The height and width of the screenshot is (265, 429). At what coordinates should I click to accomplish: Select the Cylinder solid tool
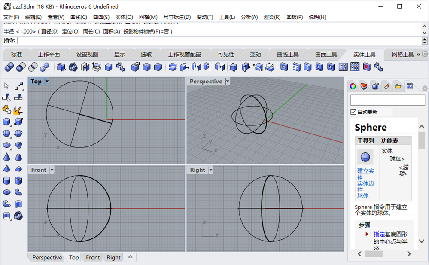[6, 181]
